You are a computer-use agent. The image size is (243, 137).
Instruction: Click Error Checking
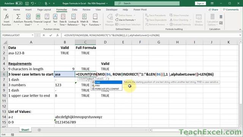point(179,20)
